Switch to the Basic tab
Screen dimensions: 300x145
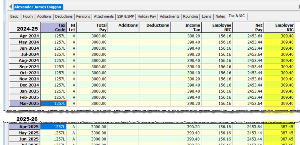(14, 17)
